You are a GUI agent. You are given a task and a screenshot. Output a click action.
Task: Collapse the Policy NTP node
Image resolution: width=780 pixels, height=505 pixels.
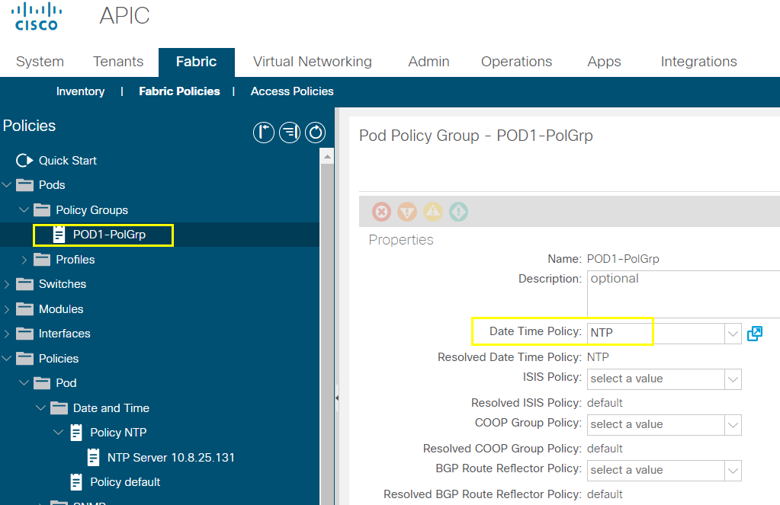coord(58,432)
